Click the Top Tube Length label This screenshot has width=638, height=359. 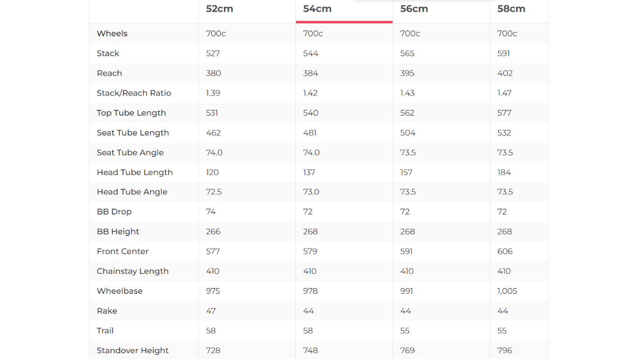[131, 113]
